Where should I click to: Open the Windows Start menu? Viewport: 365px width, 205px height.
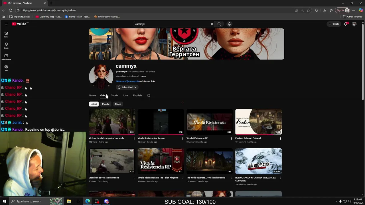[x=4, y=201]
